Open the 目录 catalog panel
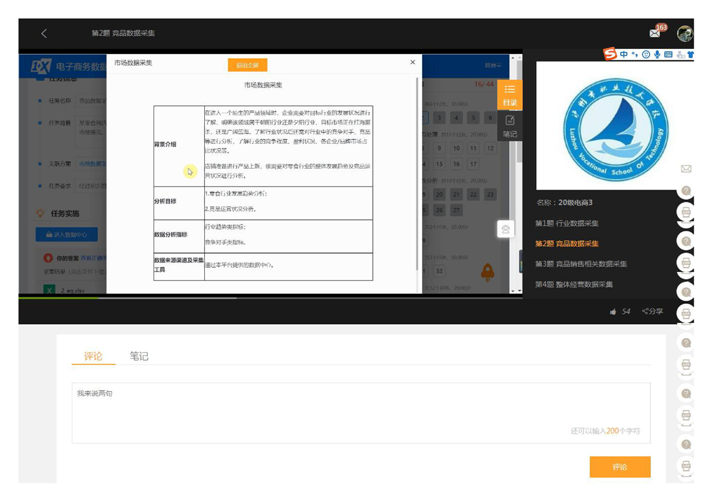Viewport: 712px width, 503px height. [510, 95]
